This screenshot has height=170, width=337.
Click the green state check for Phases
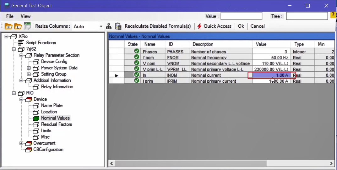[x=137, y=51]
